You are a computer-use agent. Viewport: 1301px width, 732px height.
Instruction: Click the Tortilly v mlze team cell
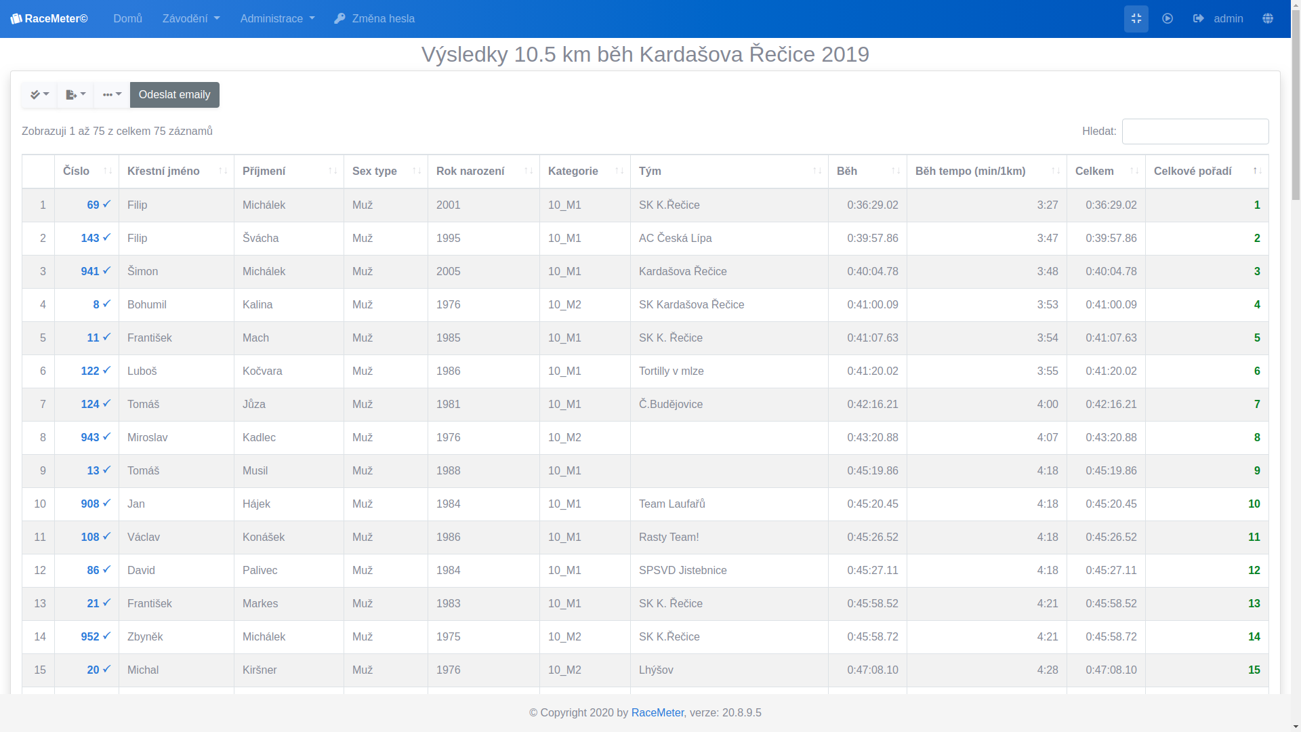[729, 371]
